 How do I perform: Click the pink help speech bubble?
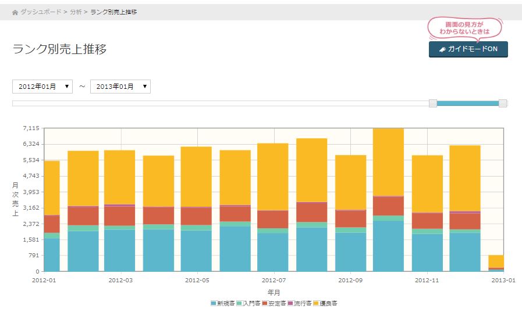click(464, 27)
